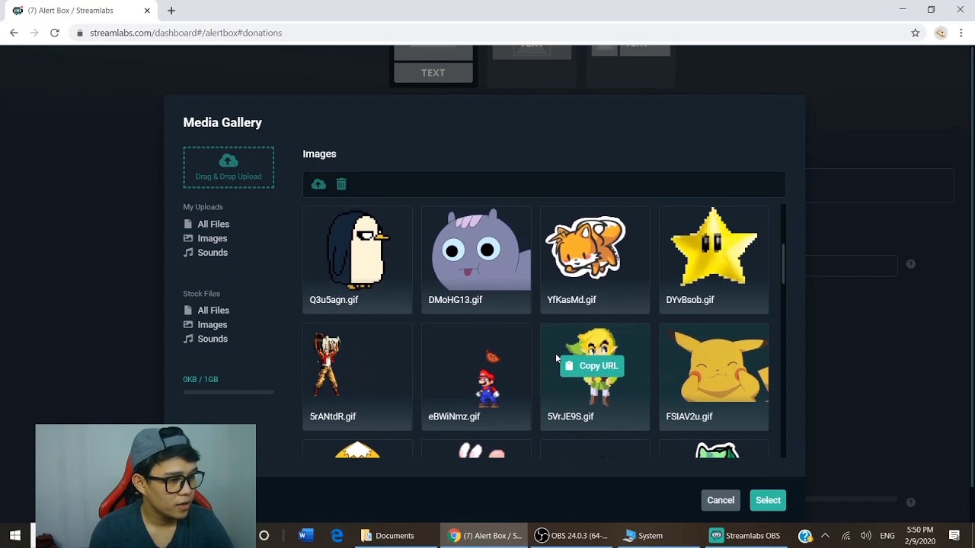Select the fox thumbnail YfKasMd.gif

coord(595,260)
